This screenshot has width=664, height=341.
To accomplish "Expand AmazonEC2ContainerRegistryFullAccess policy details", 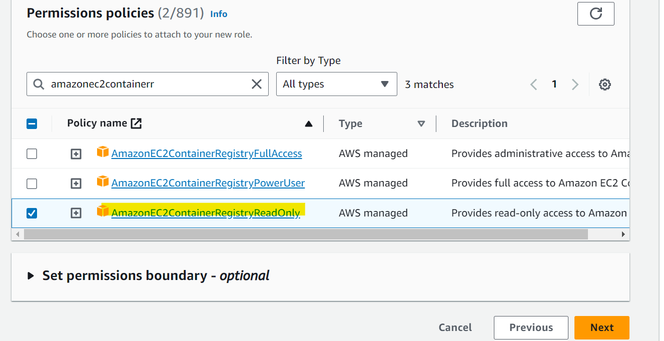I will [x=76, y=154].
